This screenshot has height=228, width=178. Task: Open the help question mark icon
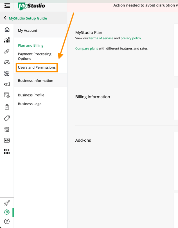coord(7,222)
